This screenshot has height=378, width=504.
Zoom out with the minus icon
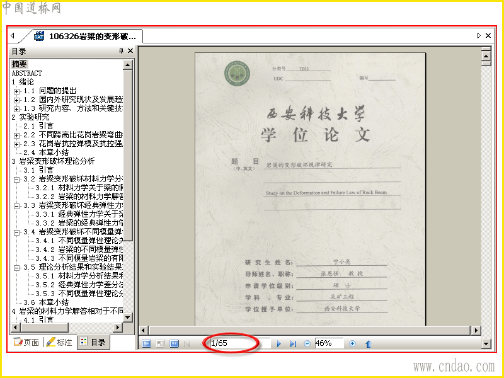click(x=307, y=343)
